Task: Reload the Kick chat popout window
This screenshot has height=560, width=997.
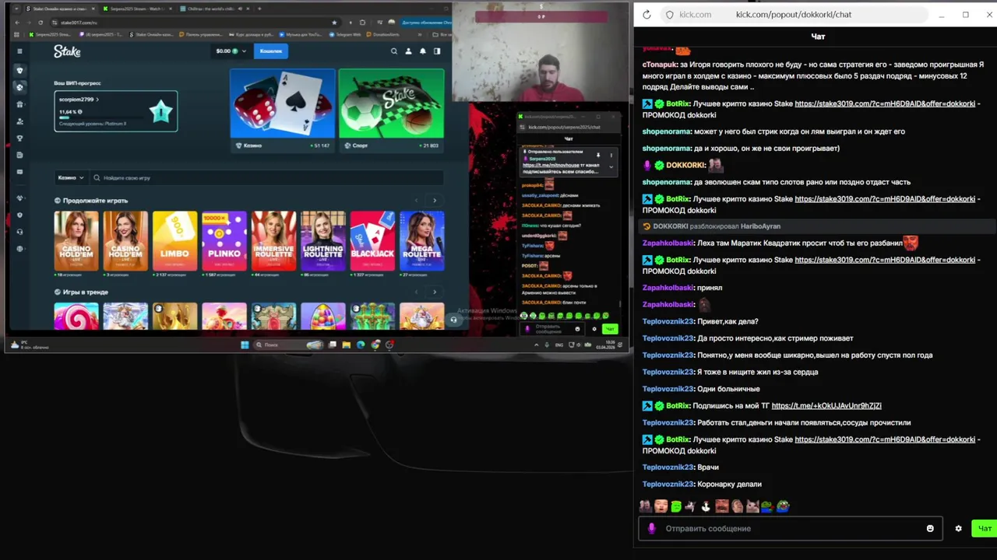Action: point(646,15)
